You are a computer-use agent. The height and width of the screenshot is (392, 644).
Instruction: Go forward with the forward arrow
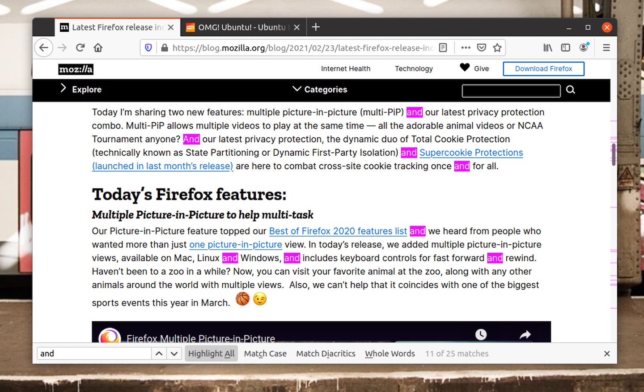62,47
